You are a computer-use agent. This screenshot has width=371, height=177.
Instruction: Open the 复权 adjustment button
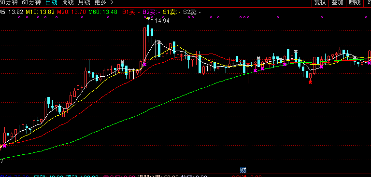click(320, 2)
